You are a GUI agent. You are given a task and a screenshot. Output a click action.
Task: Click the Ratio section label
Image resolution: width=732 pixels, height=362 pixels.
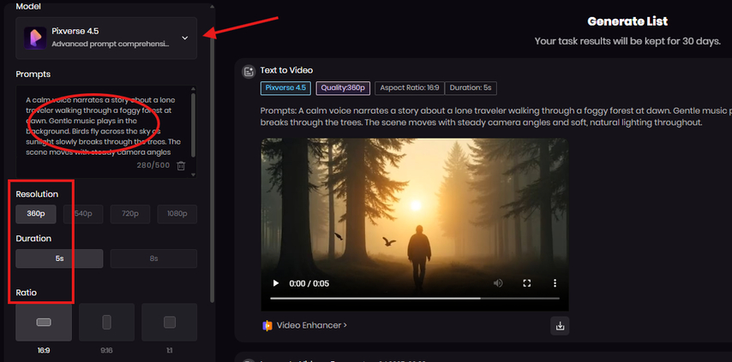(x=26, y=293)
